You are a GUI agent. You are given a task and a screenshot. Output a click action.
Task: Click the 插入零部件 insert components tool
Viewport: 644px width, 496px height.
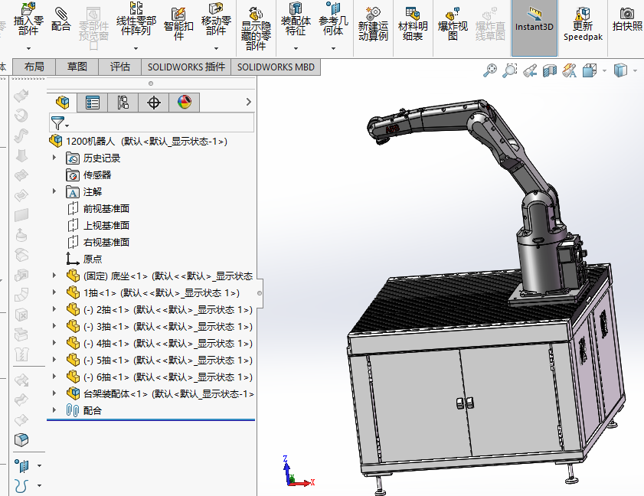[28, 19]
